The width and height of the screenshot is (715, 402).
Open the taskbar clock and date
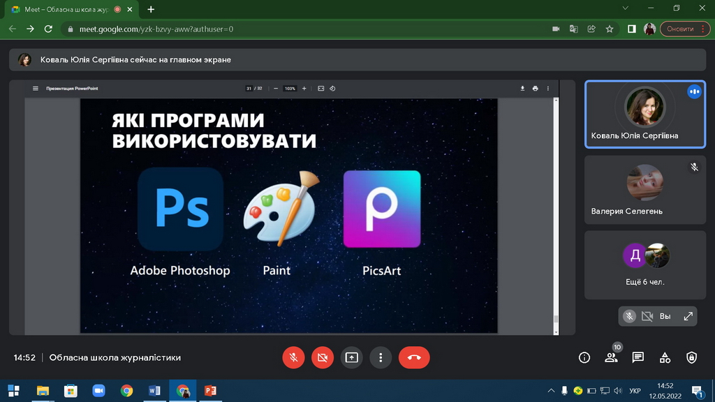[x=665, y=391]
